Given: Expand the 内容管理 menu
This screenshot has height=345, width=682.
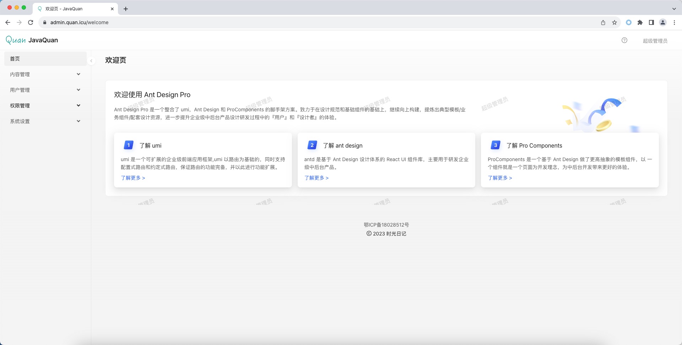Looking at the screenshot, I should (x=45, y=74).
